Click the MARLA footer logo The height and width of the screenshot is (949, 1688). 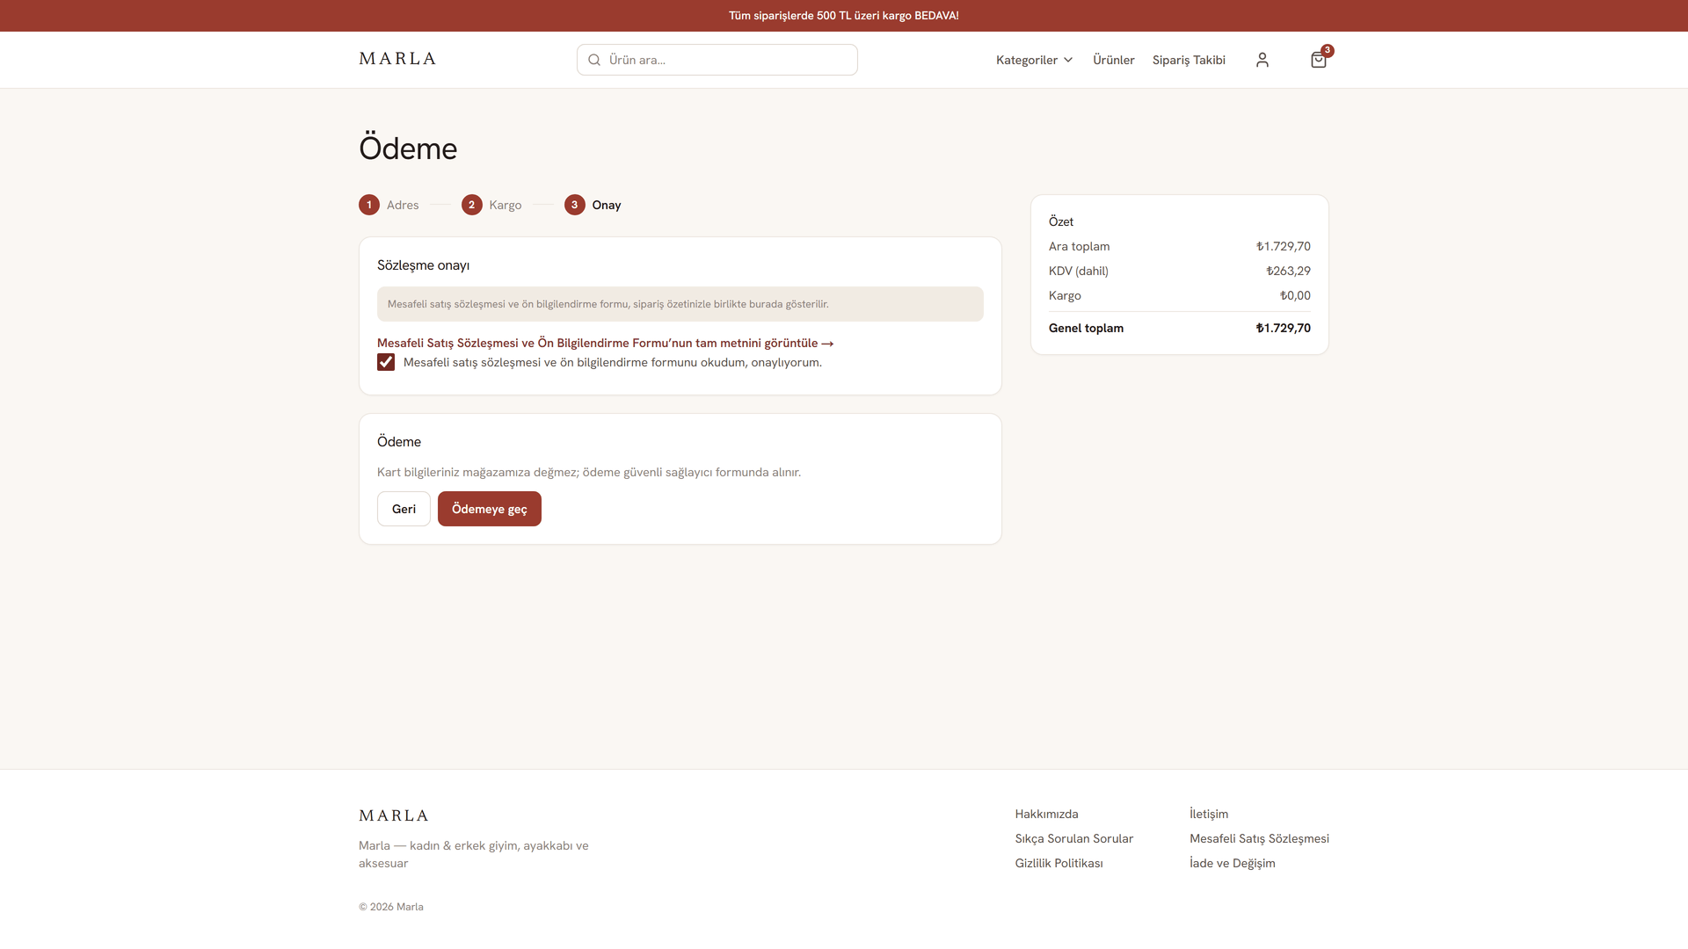click(x=394, y=815)
